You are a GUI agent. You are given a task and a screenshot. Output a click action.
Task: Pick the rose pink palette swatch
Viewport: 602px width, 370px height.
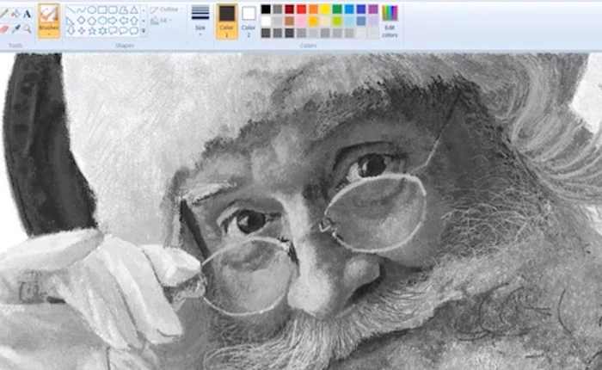[x=301, y=22]
